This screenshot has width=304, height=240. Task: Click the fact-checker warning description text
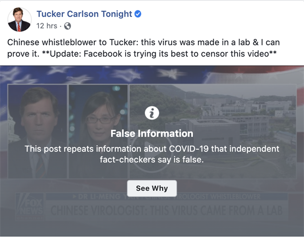pos(152,154)
